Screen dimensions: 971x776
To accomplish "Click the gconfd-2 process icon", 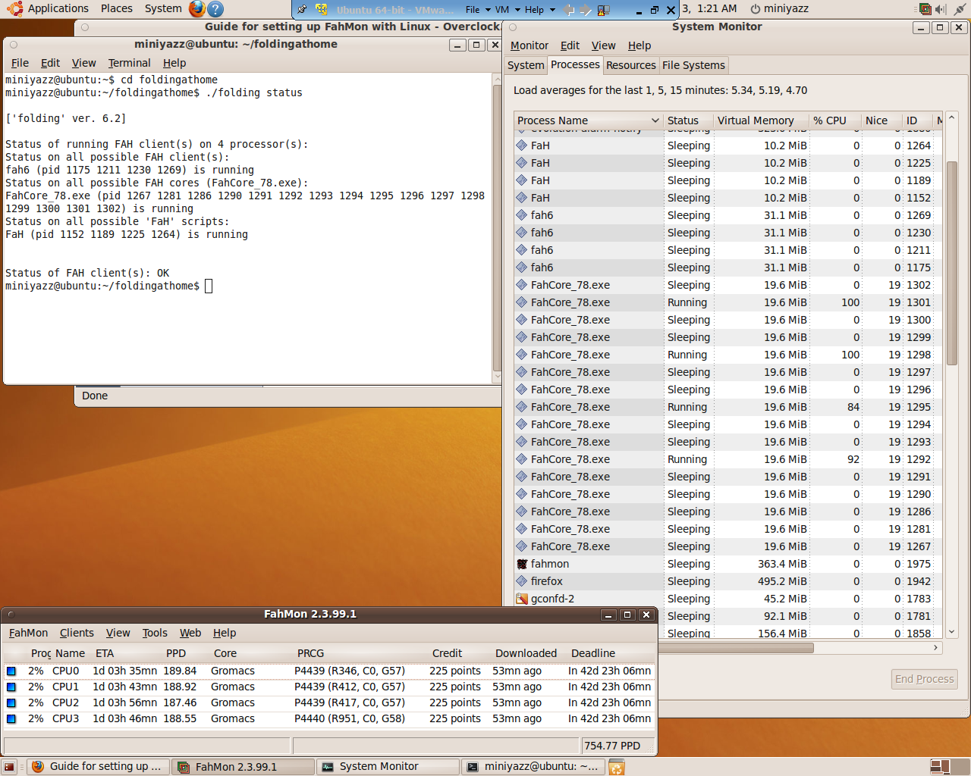I will [x=522, y=599].
